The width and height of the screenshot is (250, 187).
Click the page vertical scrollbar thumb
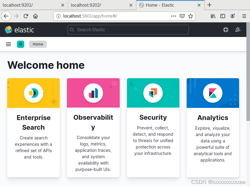[248, 72]
